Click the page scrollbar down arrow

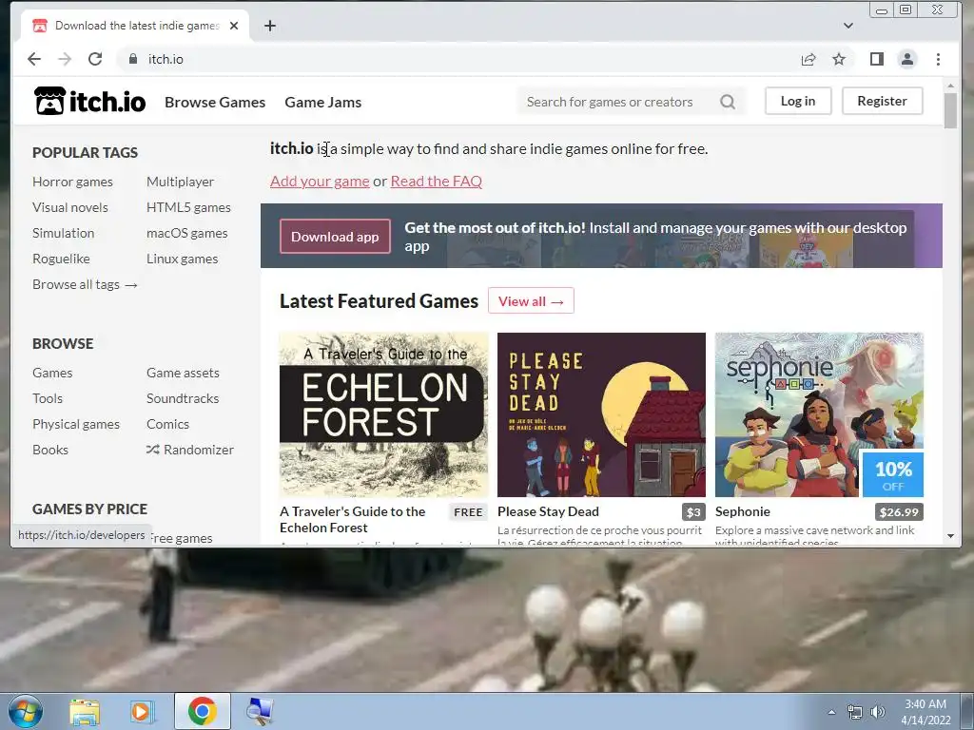pos(950,536)
